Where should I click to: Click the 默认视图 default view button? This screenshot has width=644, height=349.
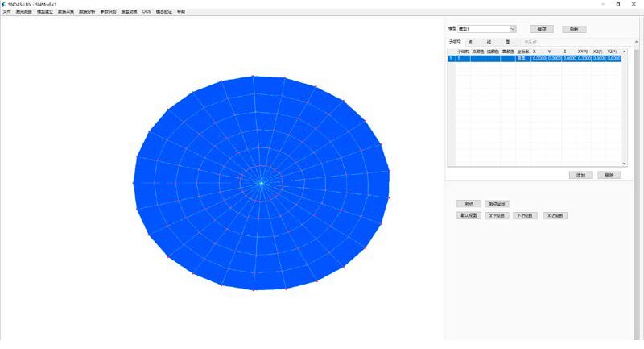click(468, 216)
